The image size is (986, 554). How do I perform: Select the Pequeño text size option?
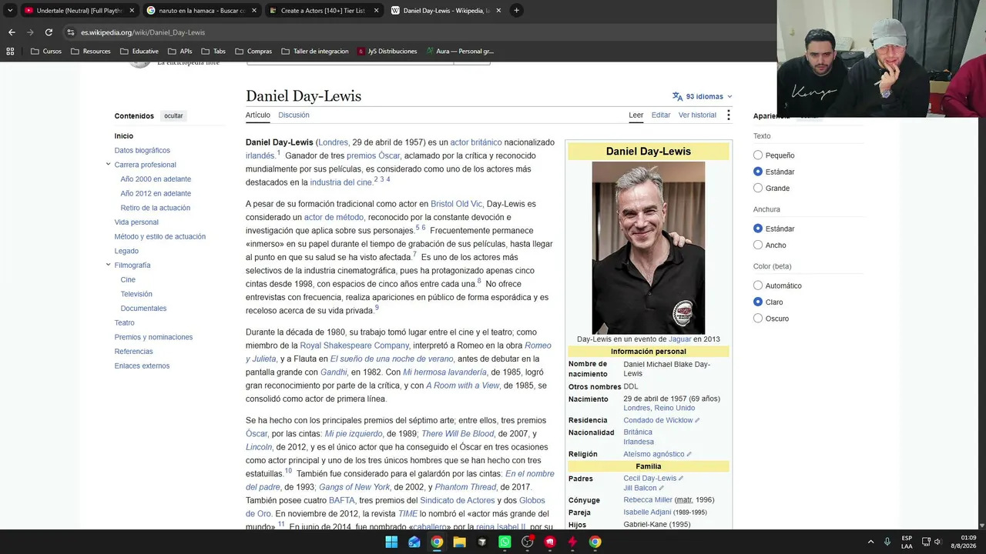[x=758, y=155]
